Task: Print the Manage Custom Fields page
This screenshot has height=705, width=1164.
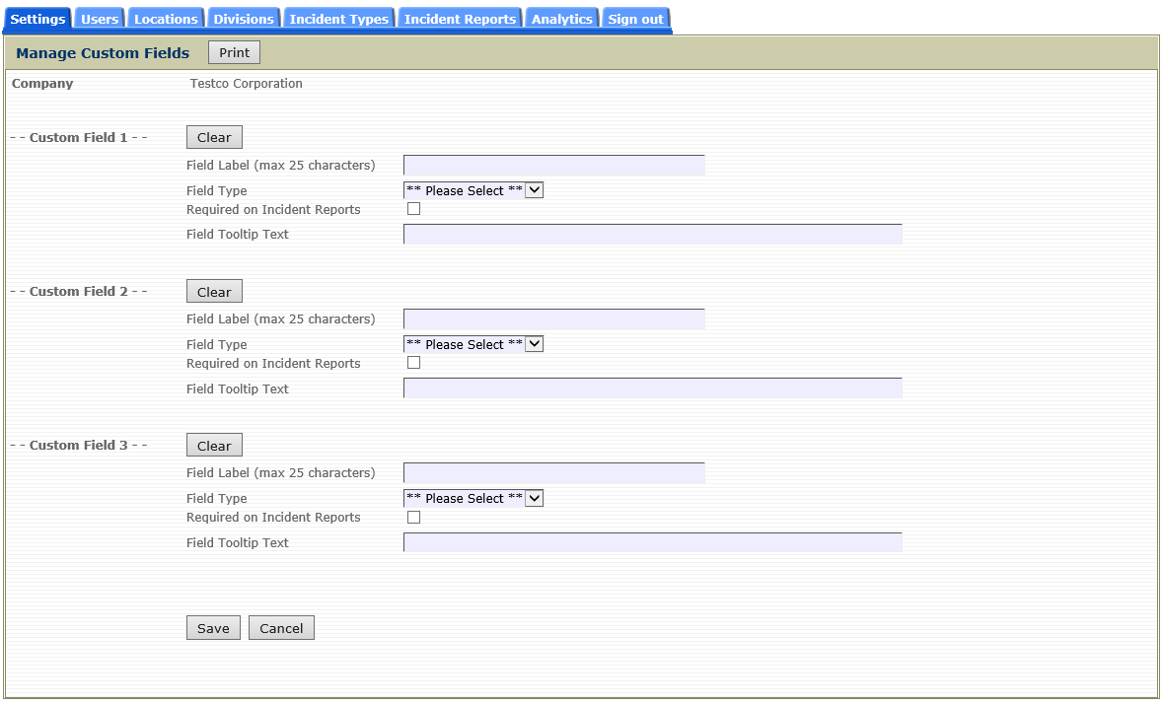Action: point(234,52)
